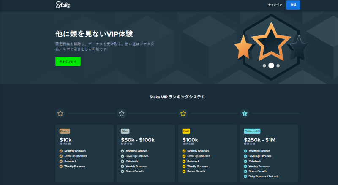Click the Bronze badge label
The image size is (338, 185).
click(65, 131)
